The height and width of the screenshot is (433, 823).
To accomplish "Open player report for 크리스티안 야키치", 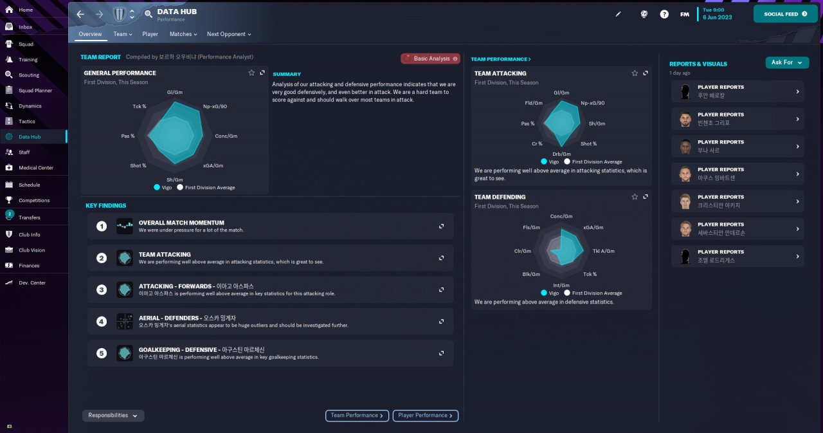I will pos(737,201).
